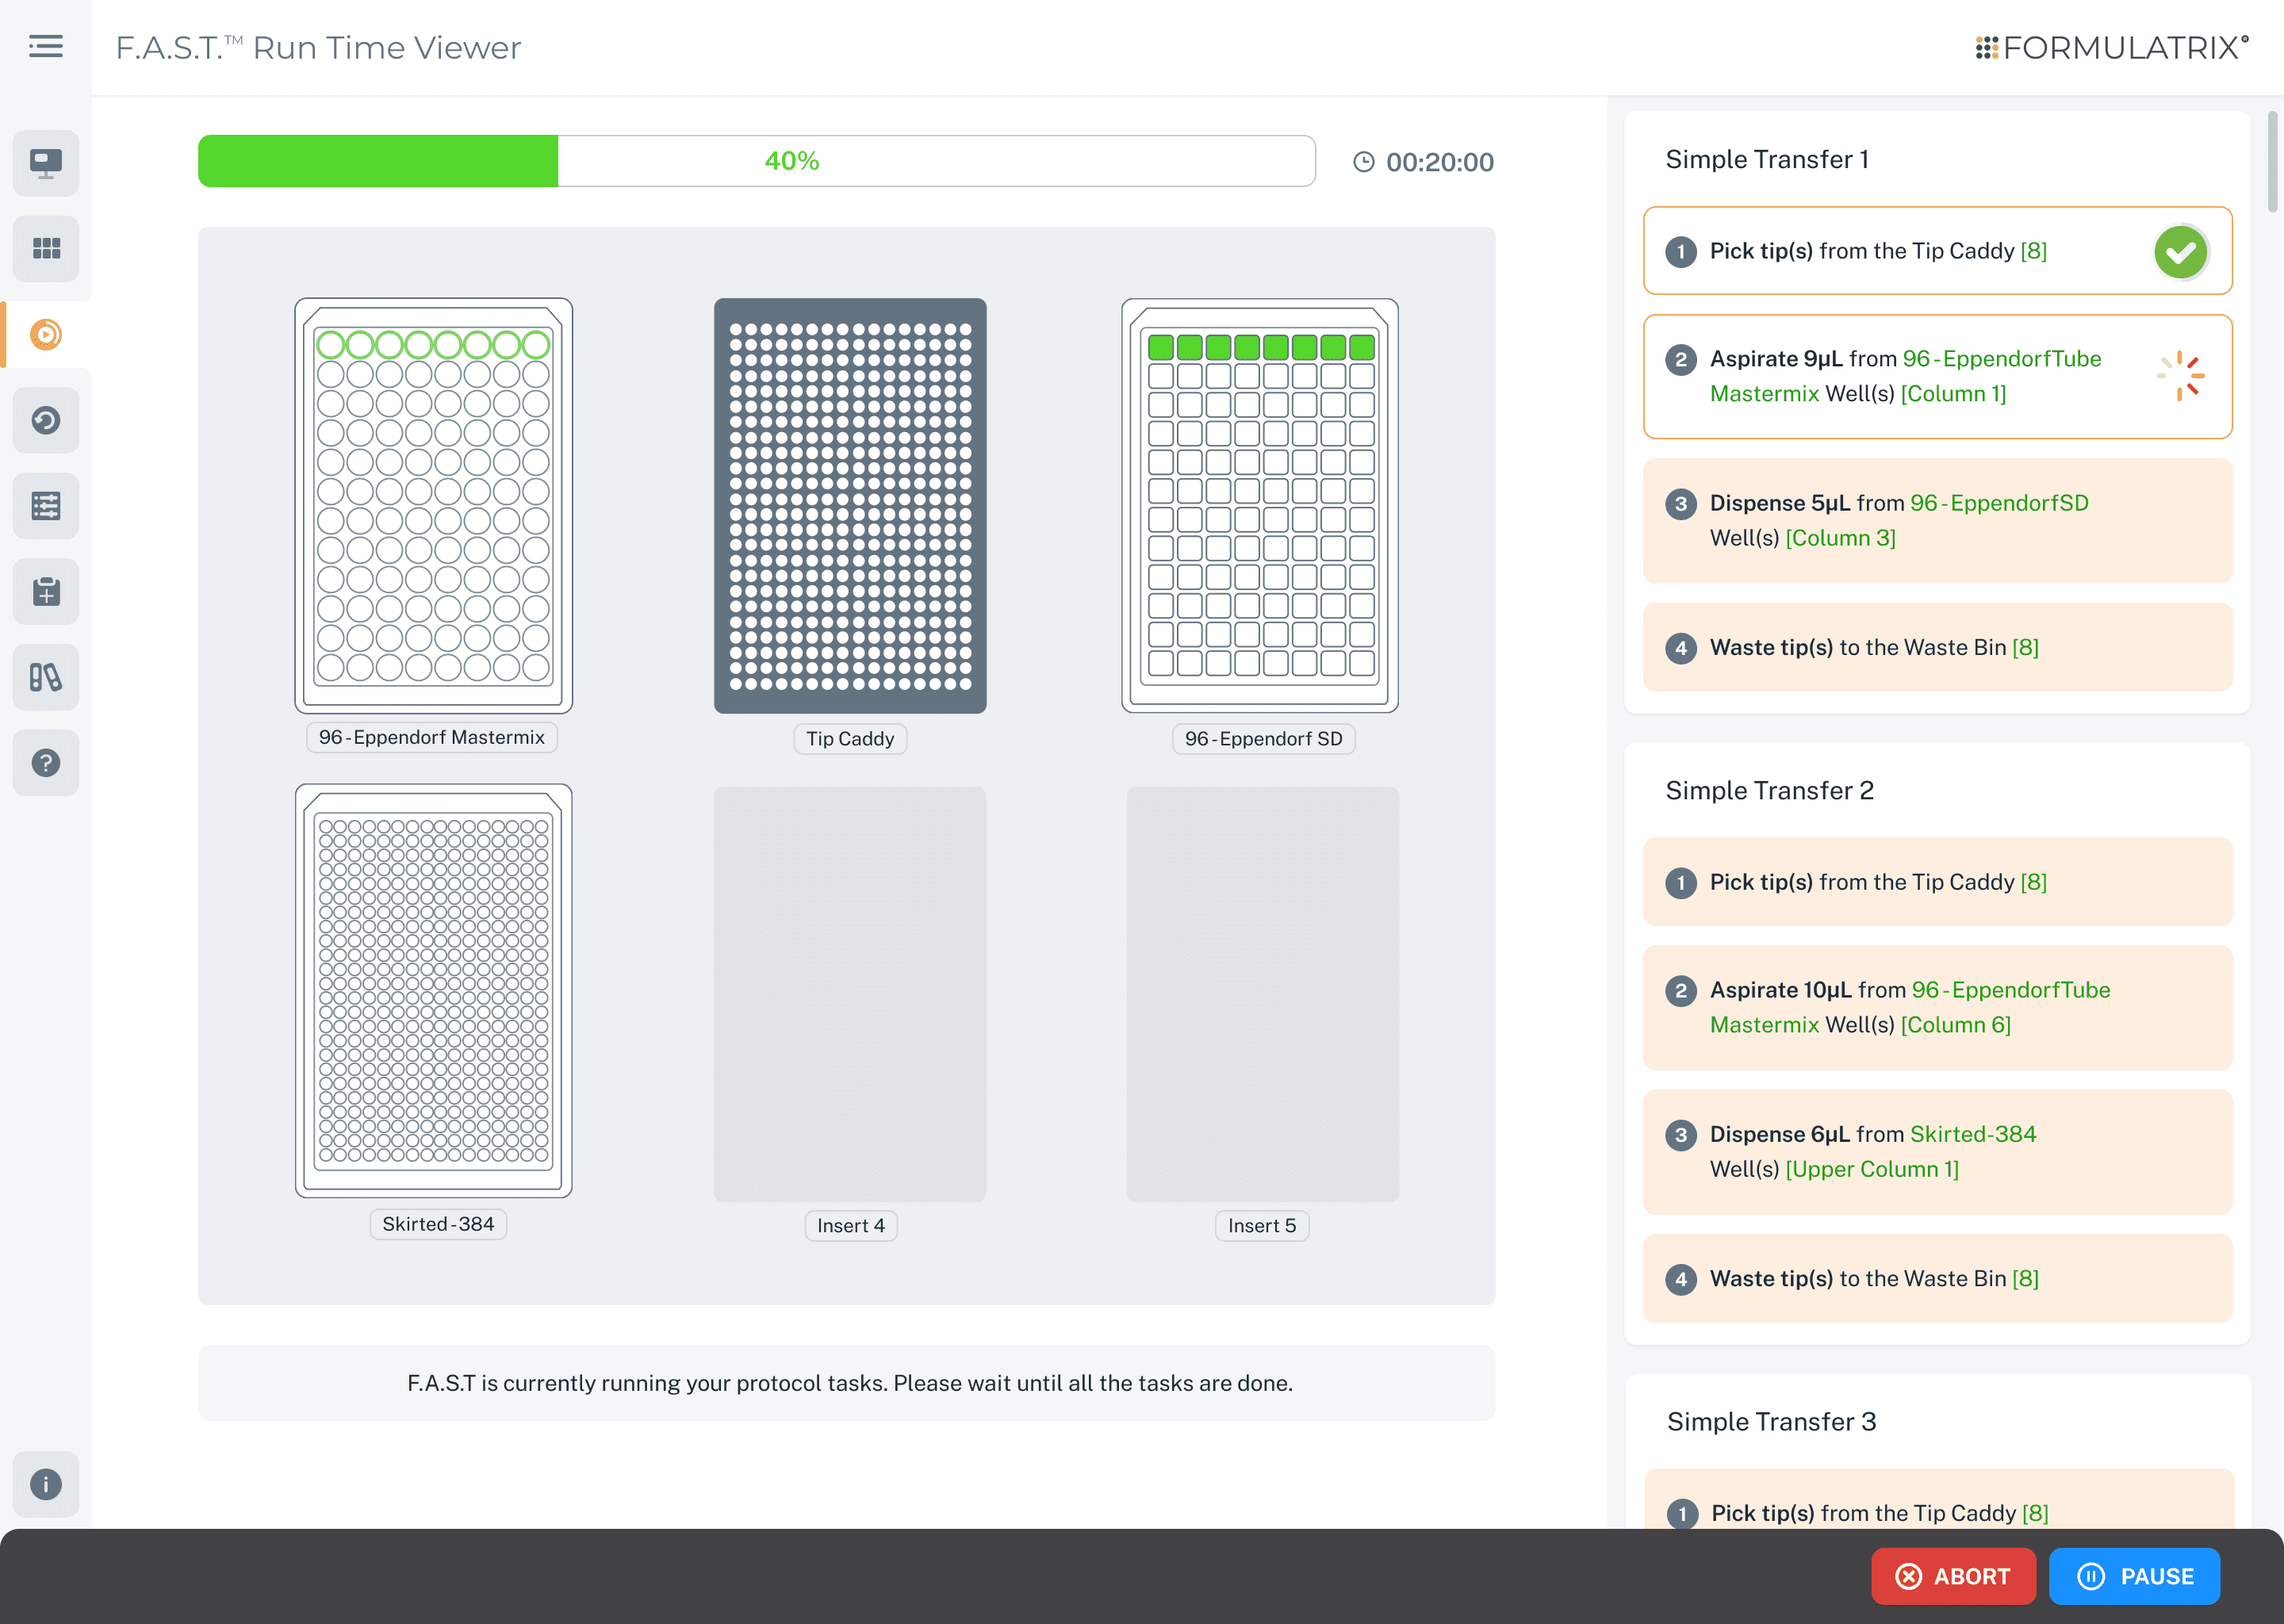Viewport: 2284px width, 1624px height.
Task: Click the info icon at sidebar bottom
Action: pos(46,1484)
